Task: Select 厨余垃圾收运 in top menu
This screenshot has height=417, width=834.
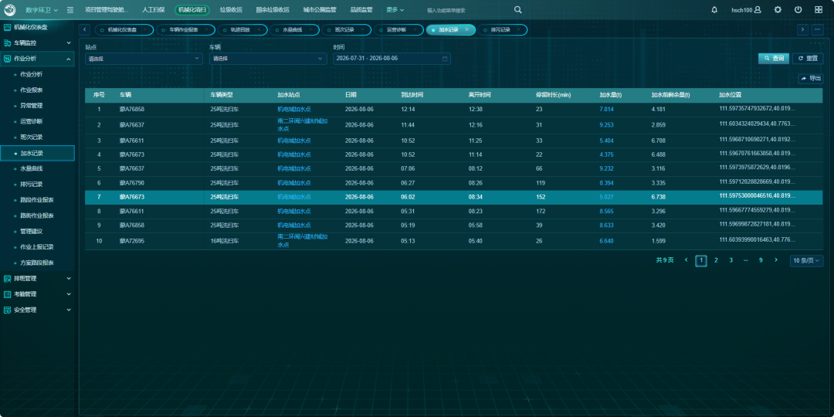Action: pos(273,9)
